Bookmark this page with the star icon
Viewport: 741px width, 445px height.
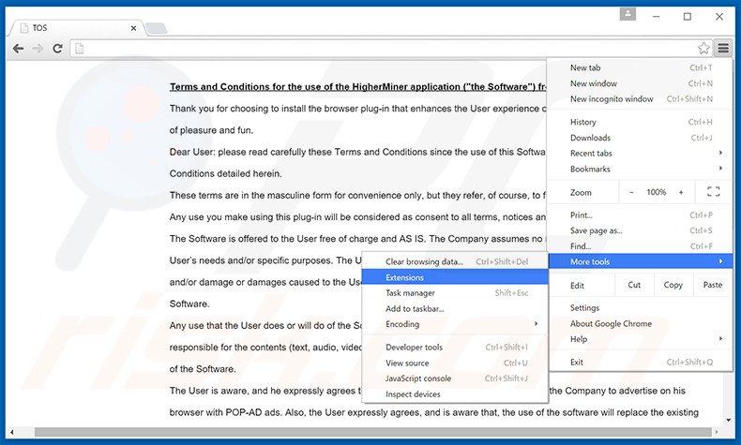(x=703, y=49)
